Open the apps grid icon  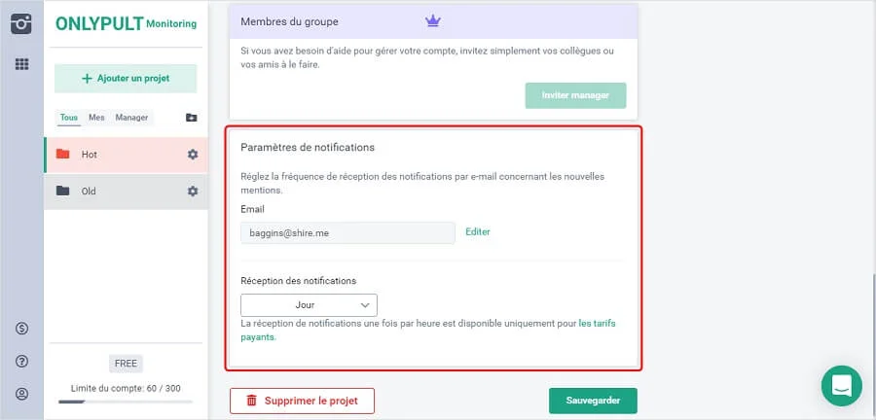21,64
